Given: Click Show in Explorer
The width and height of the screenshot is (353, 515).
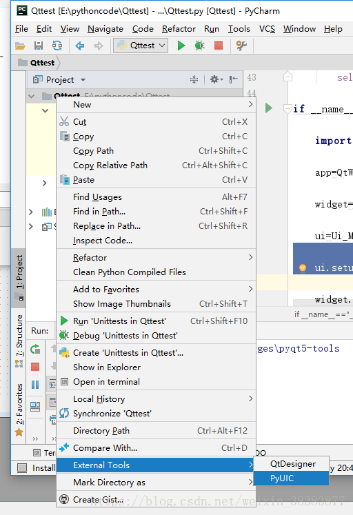Looking at the screenshot, I should coord(156,367).
